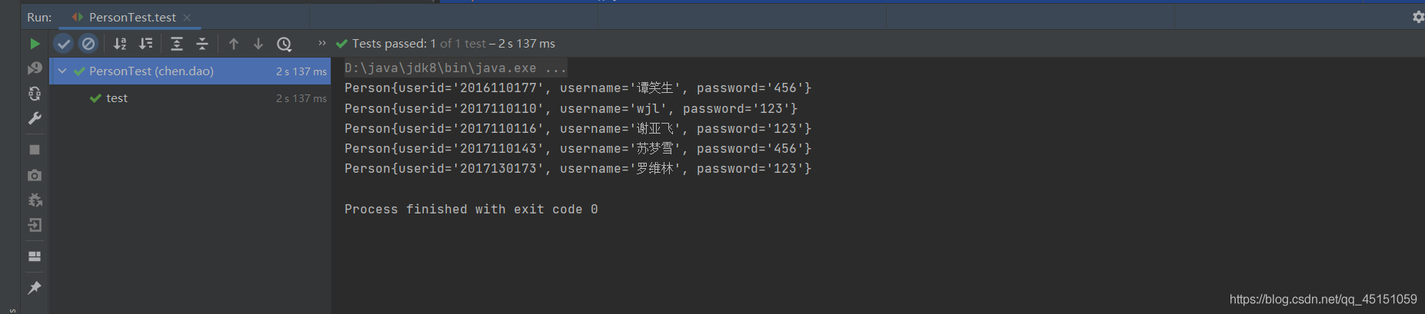1425x314 pixels.
Task: Toggle auto-test icon in sidebar
Action: click(x=35, y=94)
